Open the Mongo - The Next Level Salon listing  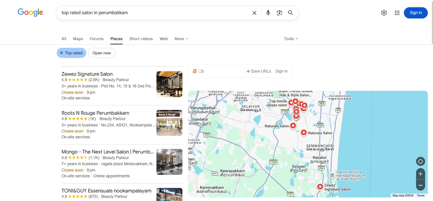pos(108,152)
